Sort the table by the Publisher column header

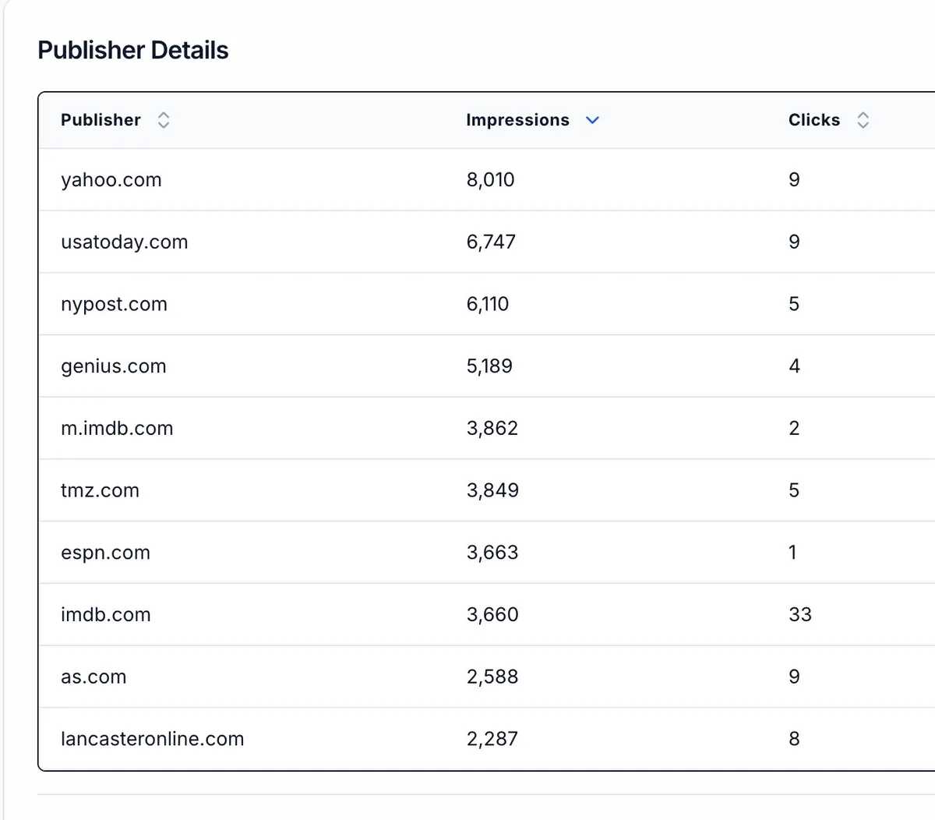[x=101, y=120]
